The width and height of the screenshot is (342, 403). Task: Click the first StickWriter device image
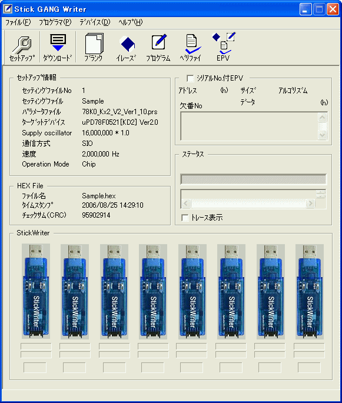point(36,291)
